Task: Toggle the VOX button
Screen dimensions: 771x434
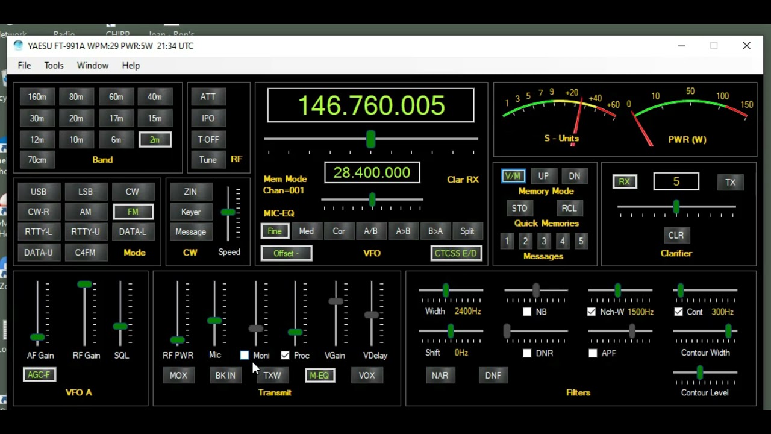Action: click(367, 376)
